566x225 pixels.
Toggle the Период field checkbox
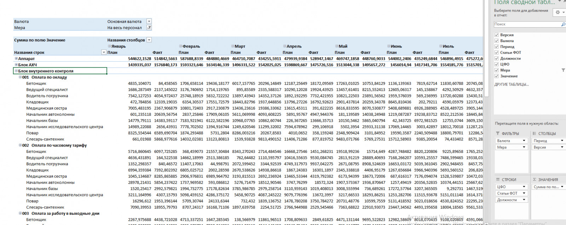coord(497,47)
